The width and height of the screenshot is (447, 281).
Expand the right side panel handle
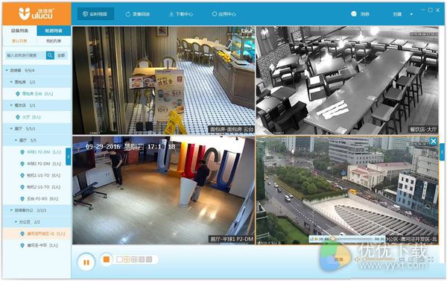tap(442, 152)
